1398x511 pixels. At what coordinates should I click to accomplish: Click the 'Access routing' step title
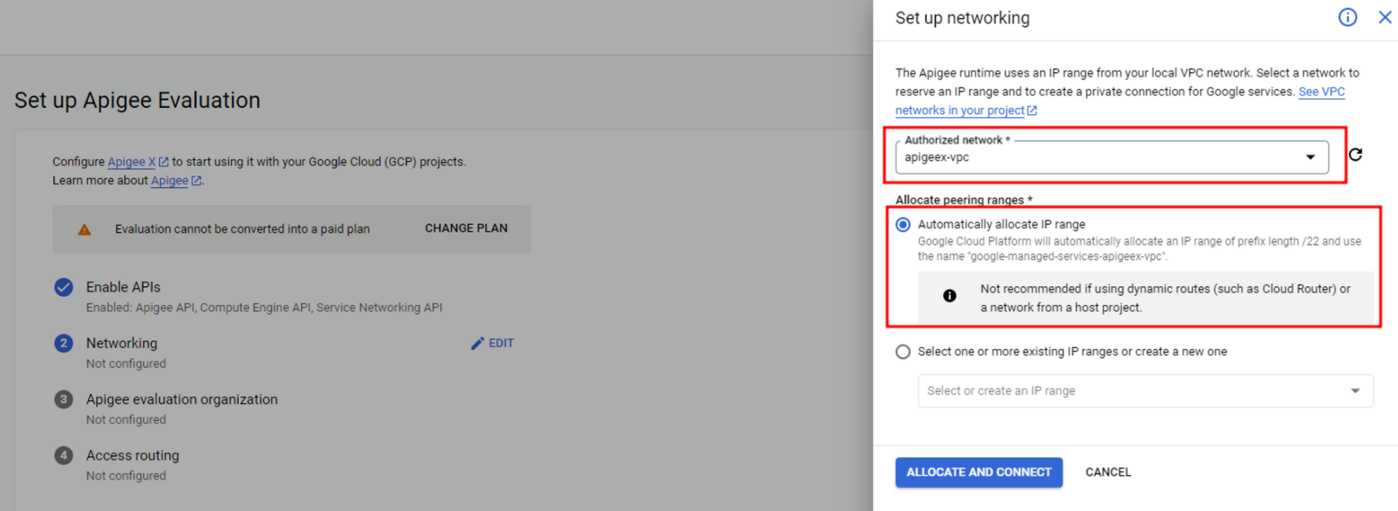(x=133, y=455)
